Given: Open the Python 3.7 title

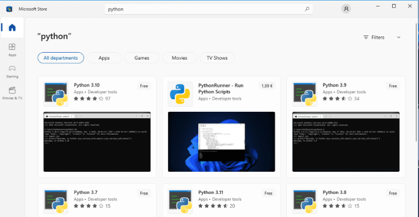Looking at the screenshot, I should pos(85,192).
